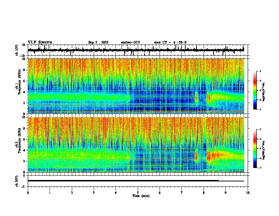Click the "Time (min)" axis label
This screenshot has height=216, width=279.
pyautogui.click(x=141, y=196)
